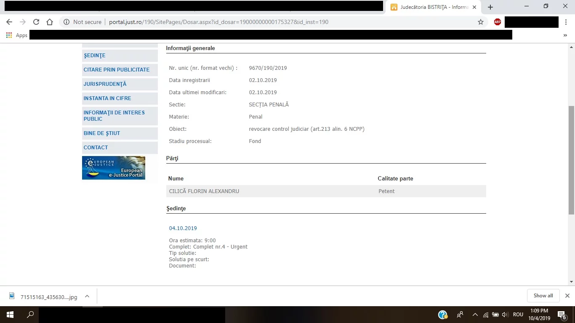Viewport: 575px width, 323px height.
Task: Click the browser back arrow
Action: click(x=9, y=22)
